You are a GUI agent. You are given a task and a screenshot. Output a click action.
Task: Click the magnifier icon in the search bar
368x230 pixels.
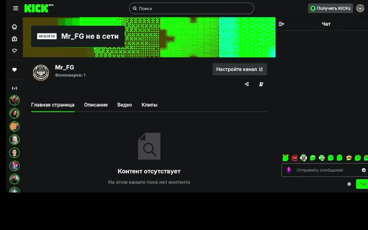(135, 8)
